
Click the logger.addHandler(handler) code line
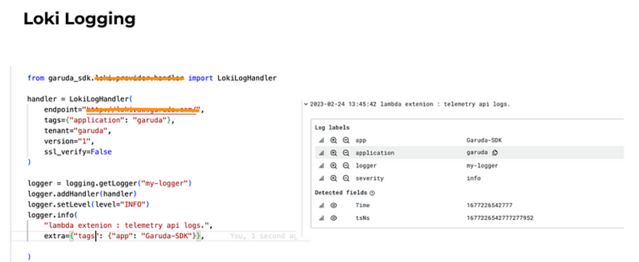tap(82, 194)
